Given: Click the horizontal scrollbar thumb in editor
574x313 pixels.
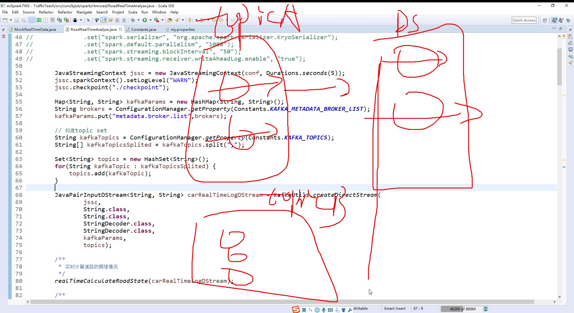Looking at the screenshot, I should [x=282, y=302].
